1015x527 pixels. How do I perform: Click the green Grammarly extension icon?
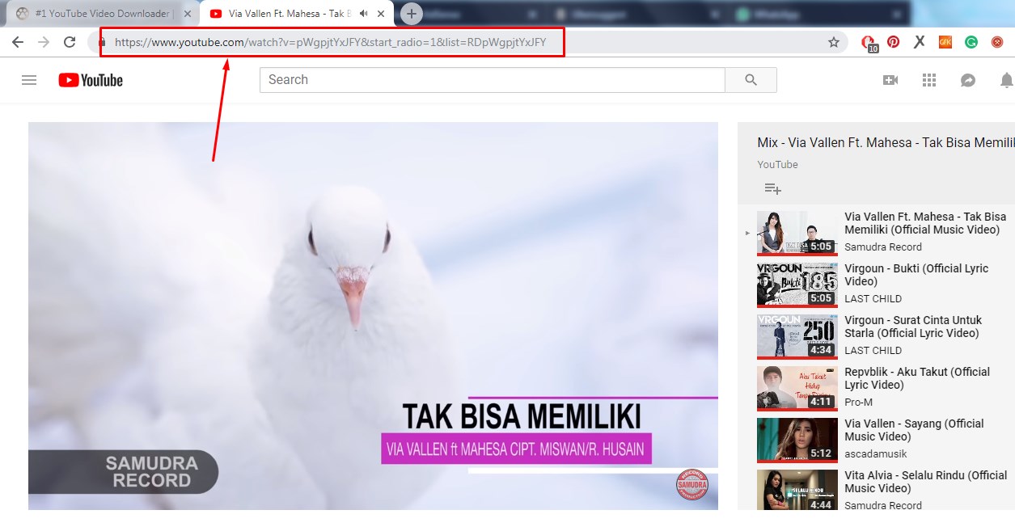[971, 42]
